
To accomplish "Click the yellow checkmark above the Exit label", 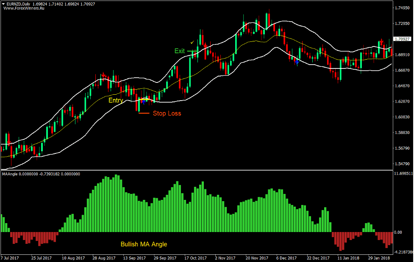I will 192,42.
